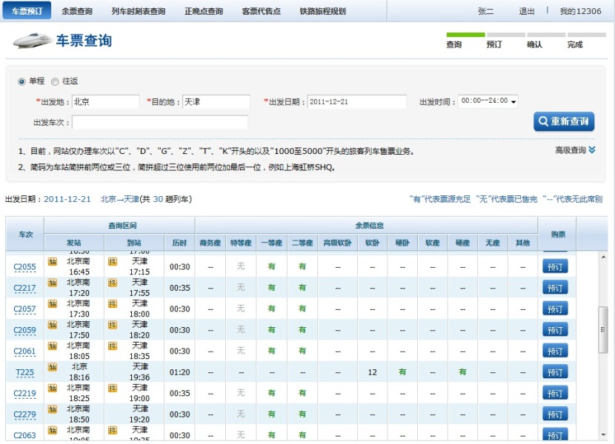Click the 查询 progress step indicator
The height and width of the screenshot is (444, 615).
tap(465, 41)
